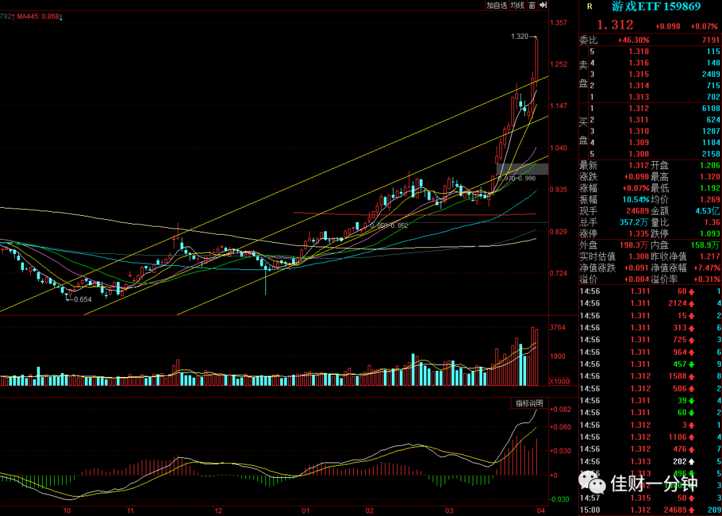Open the 窗 window layout option
722x516 pixels.
point(532,5)
